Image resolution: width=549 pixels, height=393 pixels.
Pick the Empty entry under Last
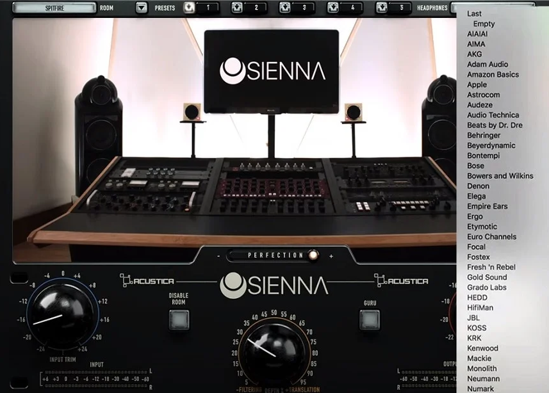[484, 24]
